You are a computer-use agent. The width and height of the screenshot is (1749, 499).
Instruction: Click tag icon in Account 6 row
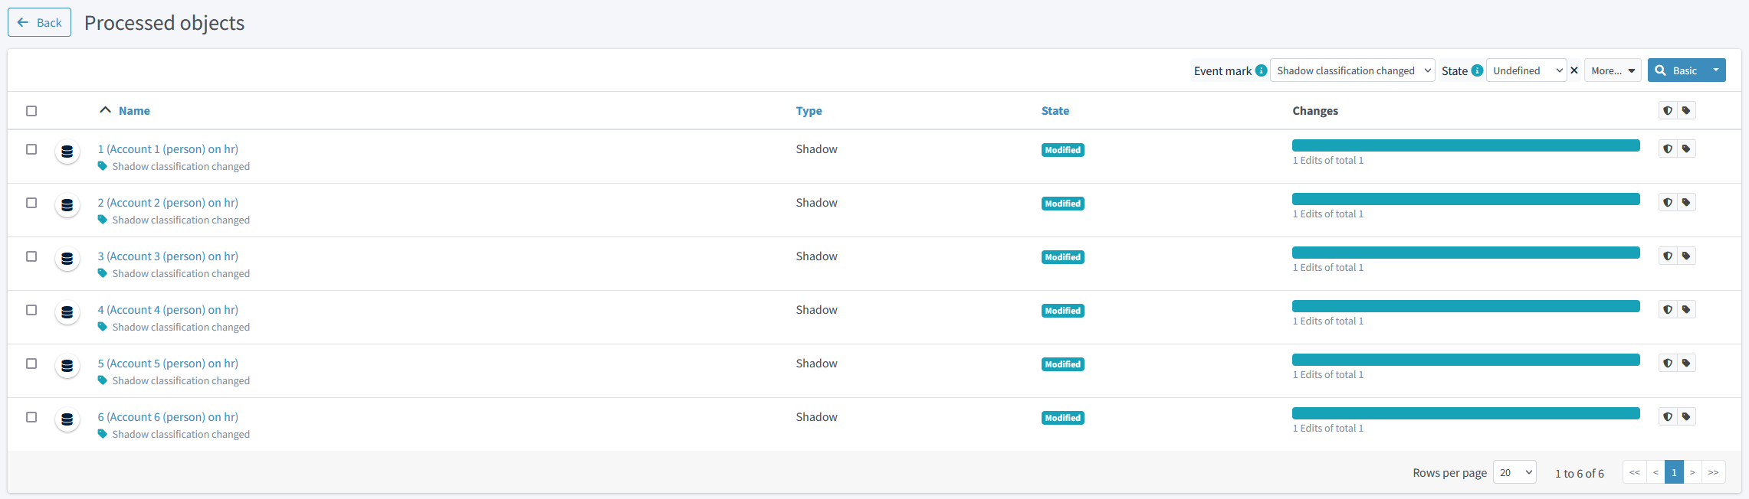click(1686, 417)
